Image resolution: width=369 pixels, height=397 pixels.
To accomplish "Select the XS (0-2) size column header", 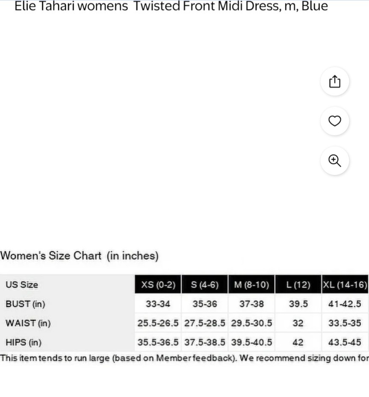I will 158,284.
